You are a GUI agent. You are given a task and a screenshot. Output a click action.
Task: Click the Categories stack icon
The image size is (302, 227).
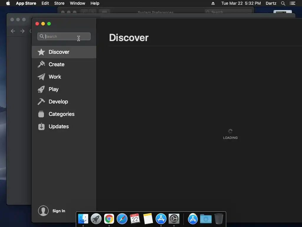[x=41, y=114]
